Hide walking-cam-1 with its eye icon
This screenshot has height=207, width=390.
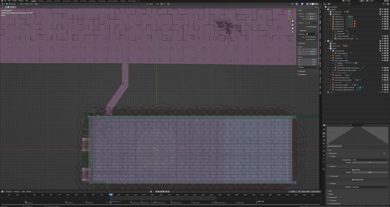(x=382, y=17)
